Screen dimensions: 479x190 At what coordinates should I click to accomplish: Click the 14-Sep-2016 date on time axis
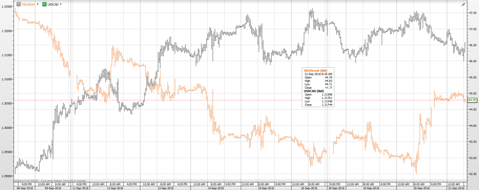click(x=216, y=188)
